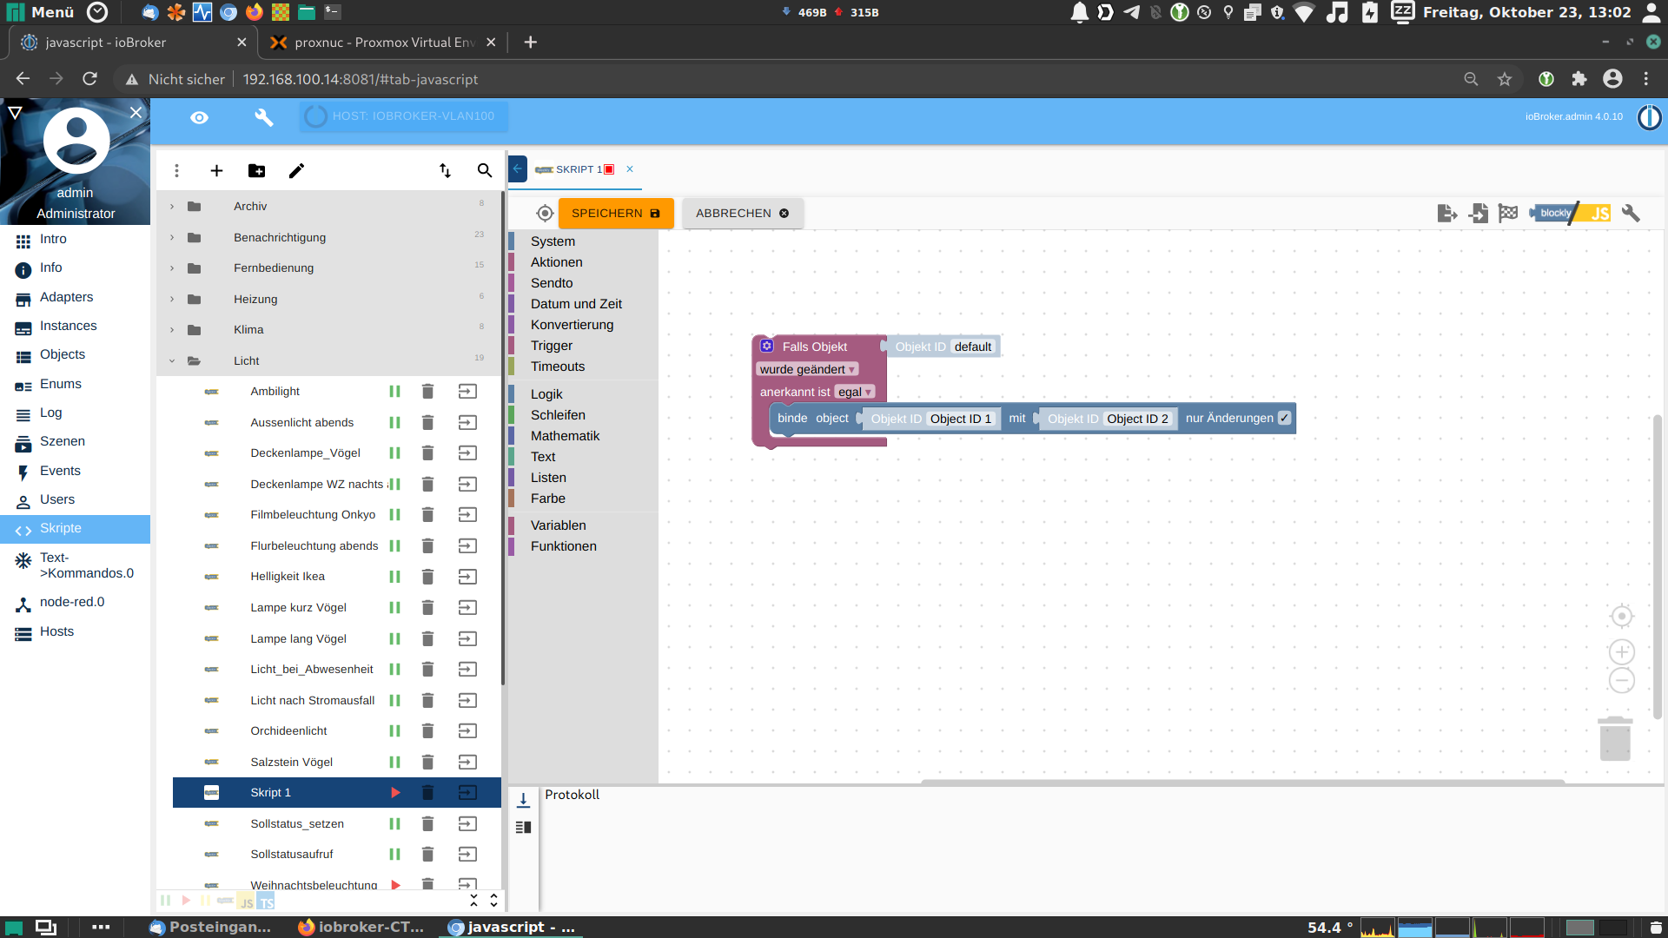
Task: Collapse admin sidebar with triangle icon
Action: [15, 113]
